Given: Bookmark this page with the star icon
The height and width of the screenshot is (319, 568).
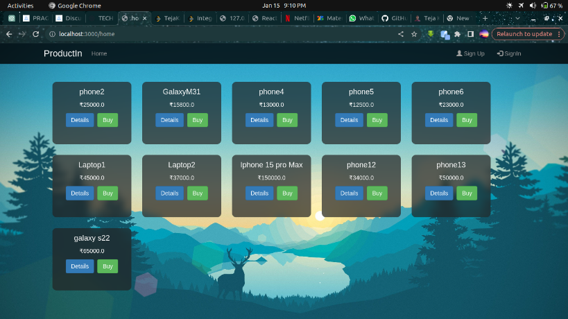Looking at the screenshot, I should pos(414,34).
